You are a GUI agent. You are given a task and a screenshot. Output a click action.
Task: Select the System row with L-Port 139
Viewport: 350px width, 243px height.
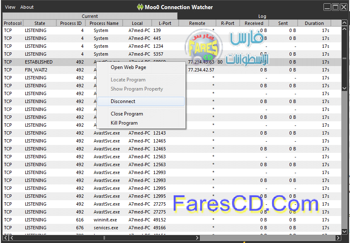click(172, 30)
